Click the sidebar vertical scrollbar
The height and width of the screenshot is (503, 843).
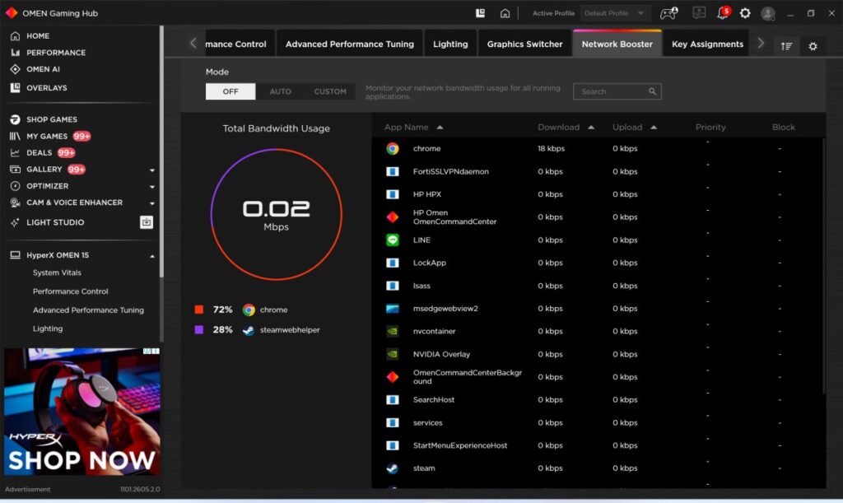[161, 151]
